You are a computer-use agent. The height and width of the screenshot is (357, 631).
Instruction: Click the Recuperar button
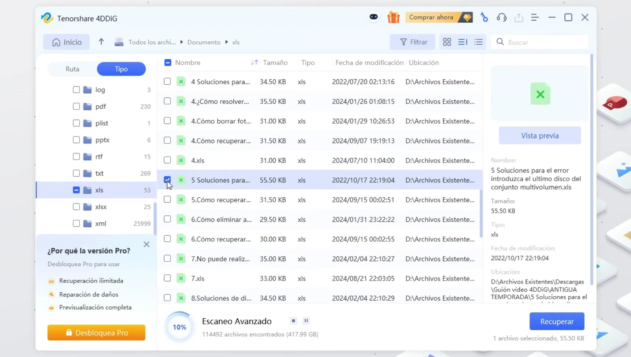[x=557, y=321]
